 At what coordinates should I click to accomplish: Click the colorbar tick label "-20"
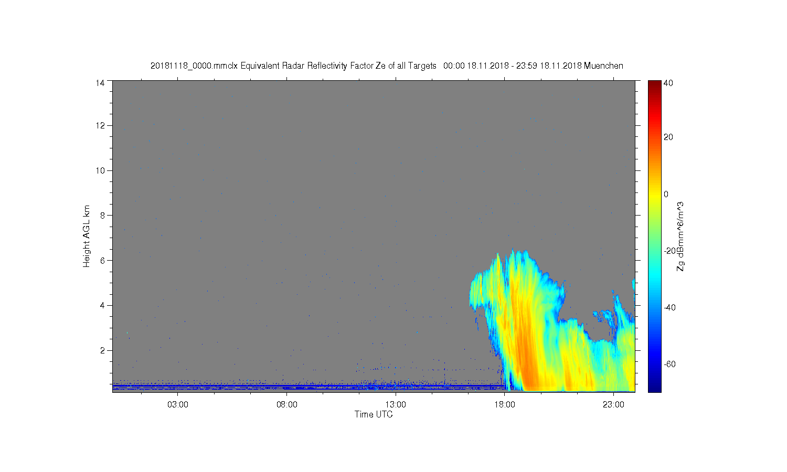click(670, 251)
